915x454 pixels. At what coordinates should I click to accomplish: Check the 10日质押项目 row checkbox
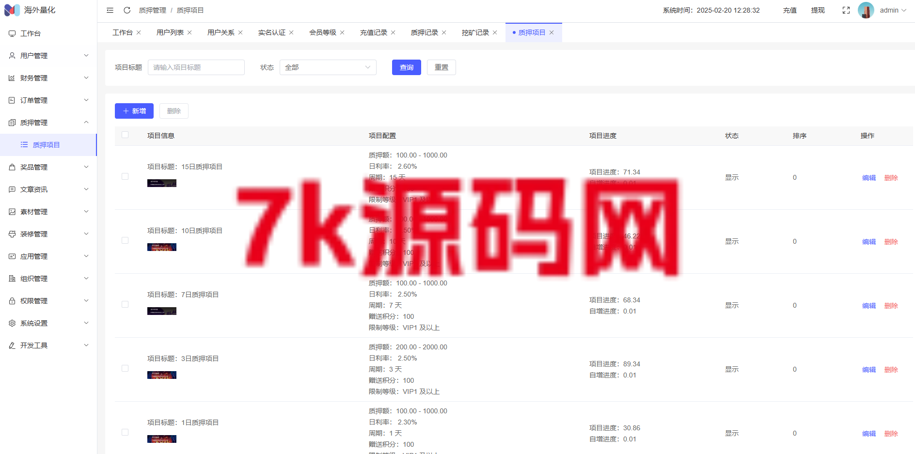(125, 240)
